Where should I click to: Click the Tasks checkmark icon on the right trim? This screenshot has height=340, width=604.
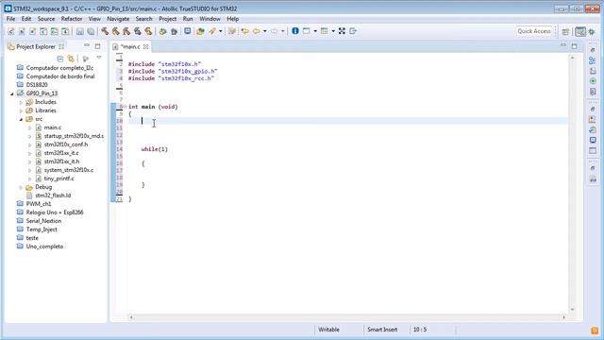593,130
